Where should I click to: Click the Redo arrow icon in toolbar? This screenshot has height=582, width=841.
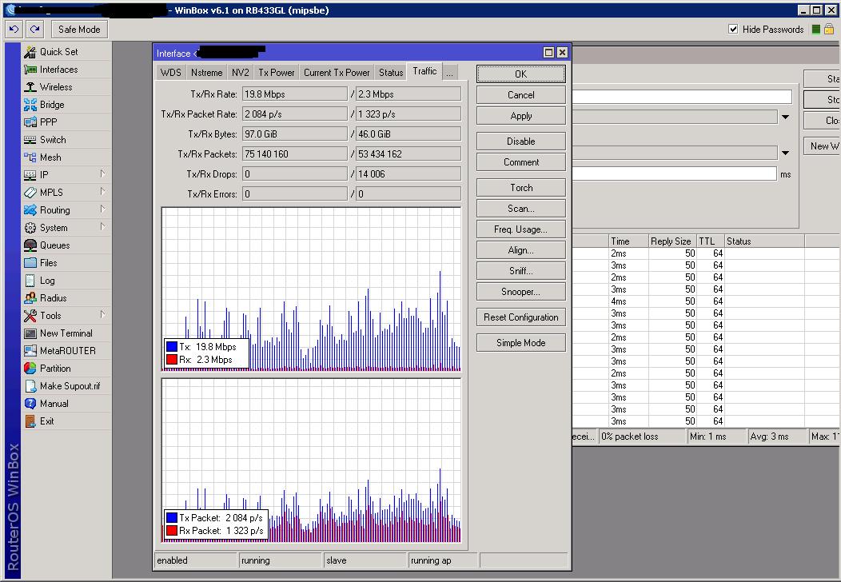click(x=34, y=30)
